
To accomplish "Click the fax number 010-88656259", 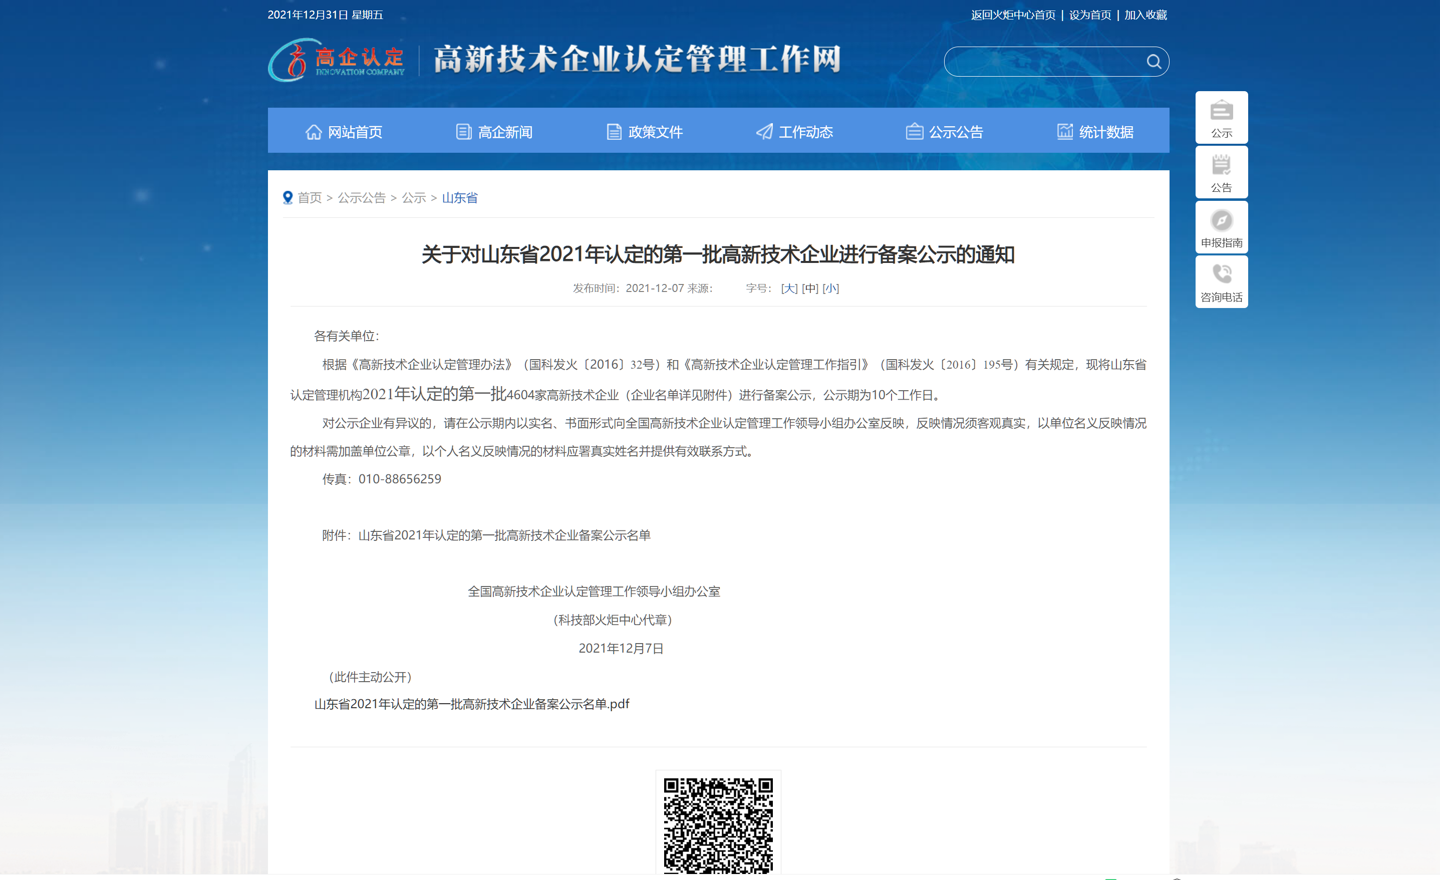I will pyautogui.click(x=400, y=479).
